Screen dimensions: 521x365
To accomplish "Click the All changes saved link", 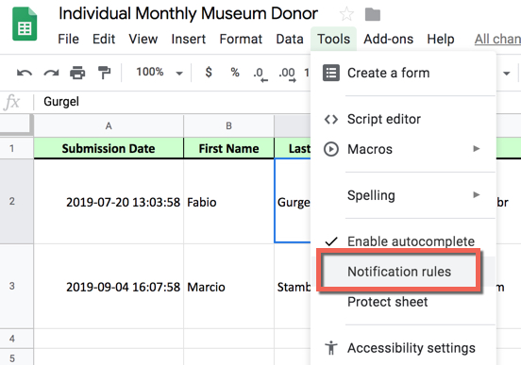I will pos(497,40).
